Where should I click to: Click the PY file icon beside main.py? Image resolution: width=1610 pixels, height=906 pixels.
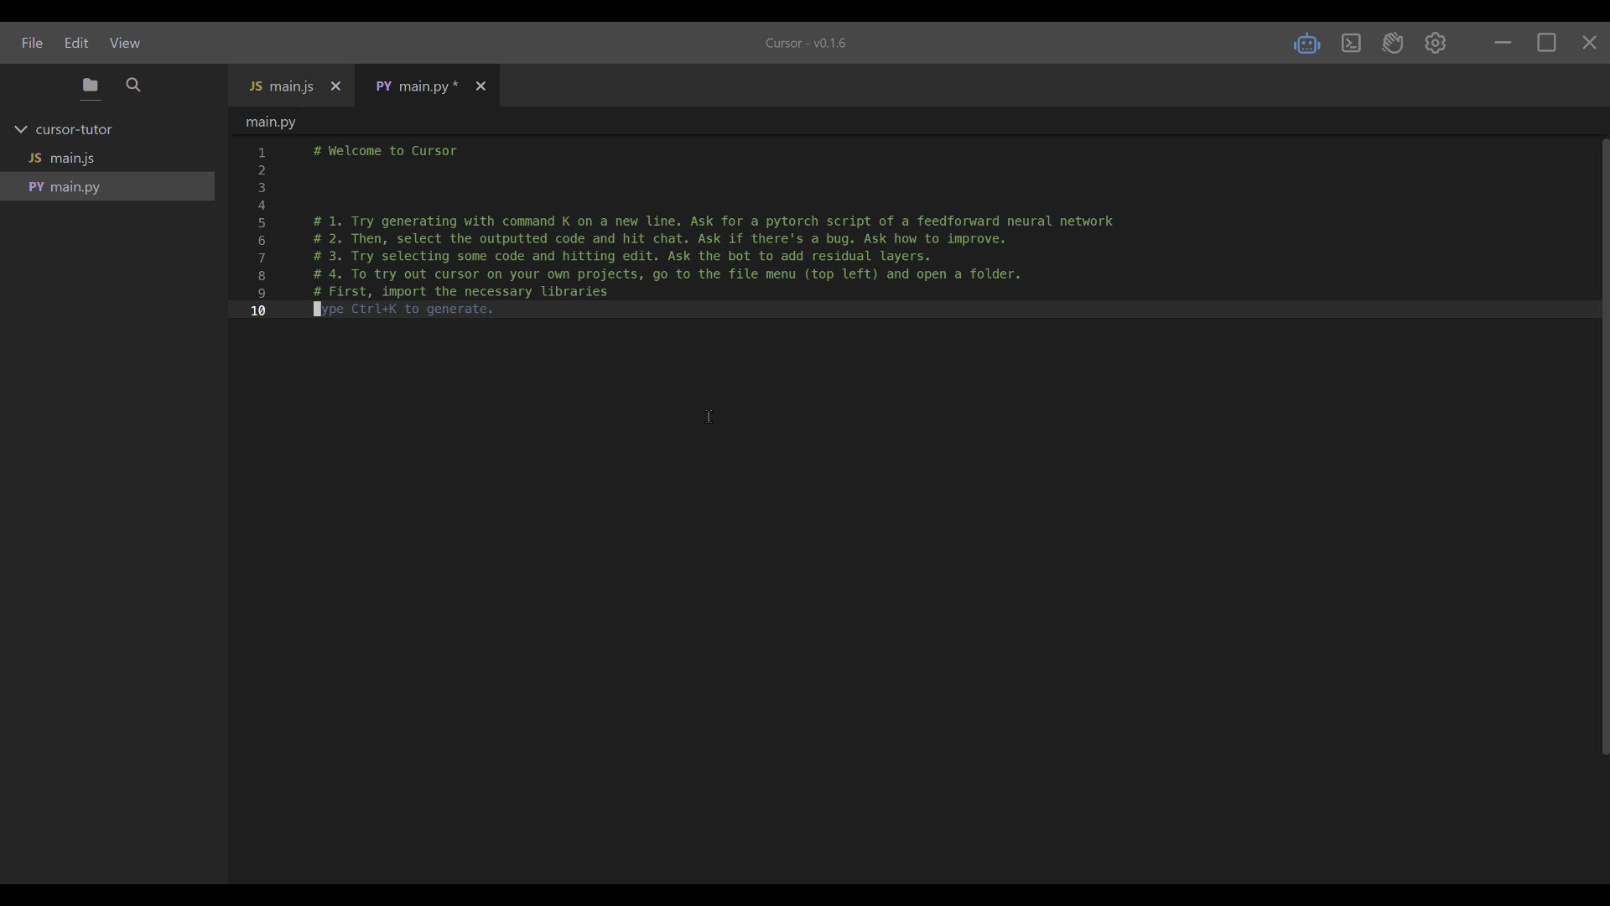[x=385, y=86]
